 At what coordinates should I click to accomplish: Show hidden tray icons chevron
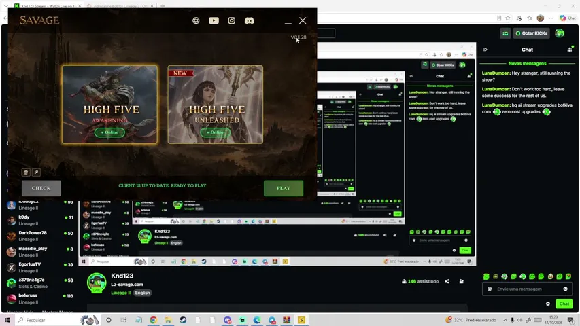[x=505, y=320]
